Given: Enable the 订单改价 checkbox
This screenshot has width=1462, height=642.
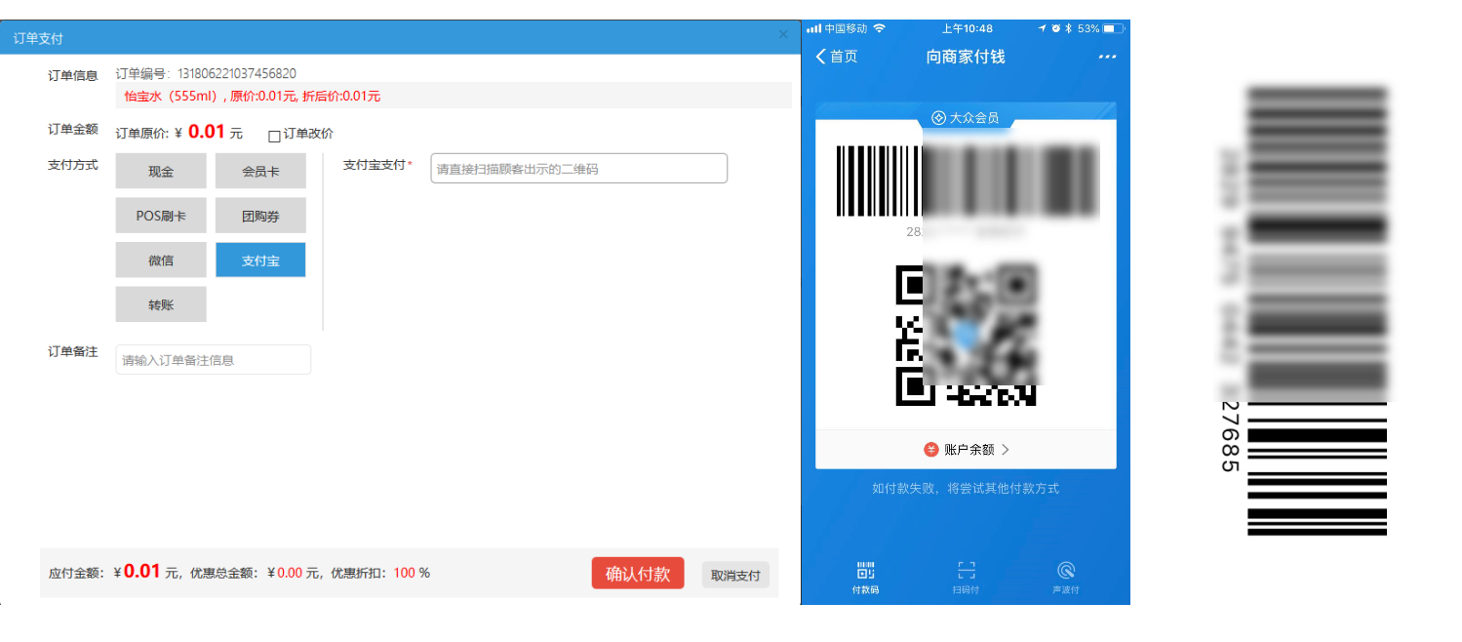Looking at the screenshot, I should click(x=274, y=135).
